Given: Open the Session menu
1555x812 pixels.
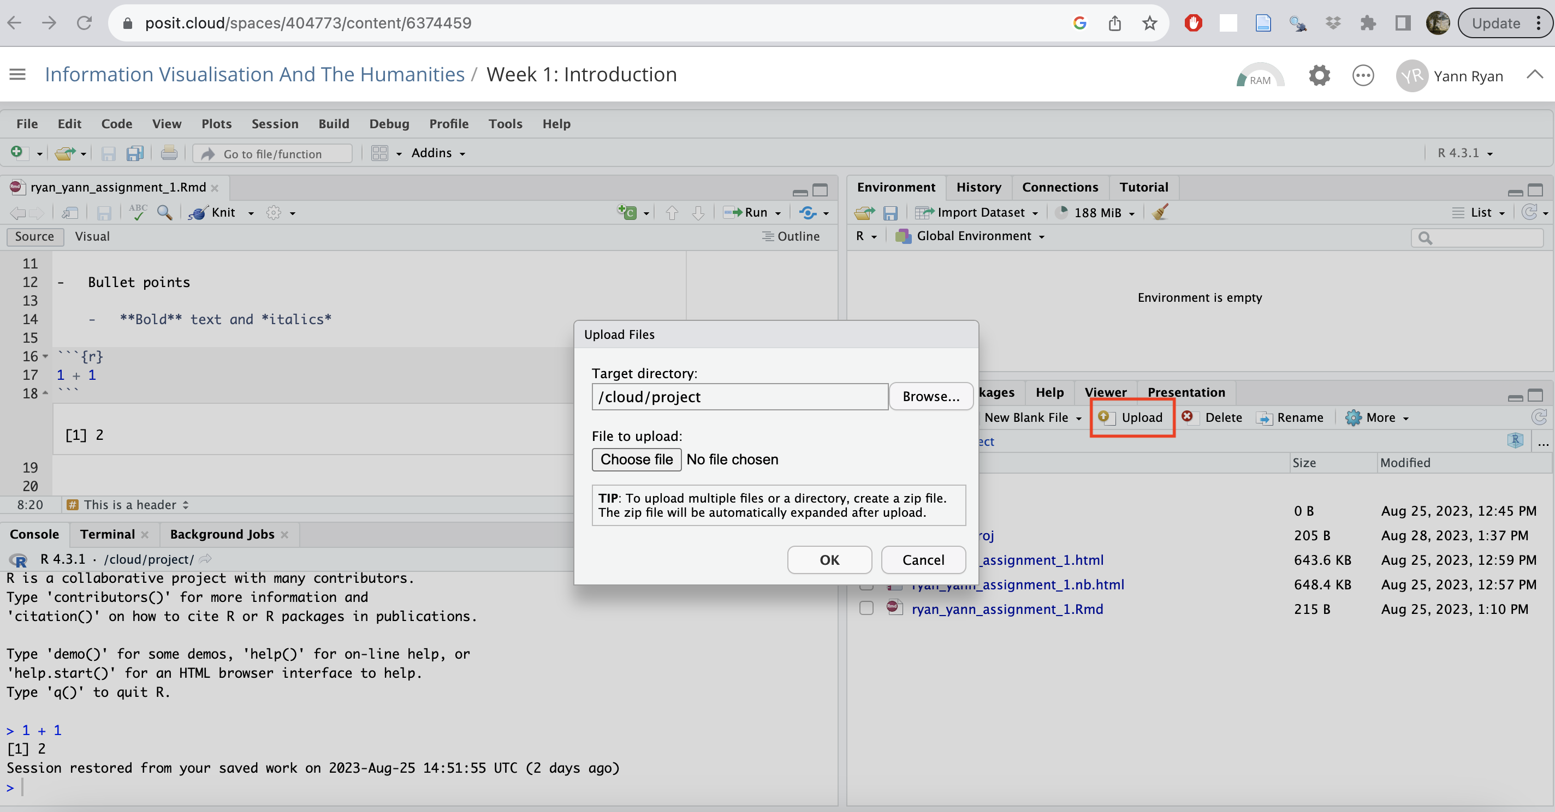Looking at the screenshot, I should pos(275,124).
